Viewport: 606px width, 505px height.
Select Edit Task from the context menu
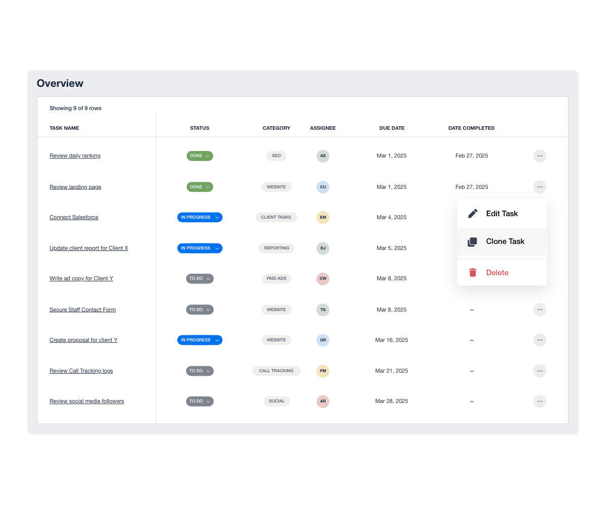(x=502, y=213)
